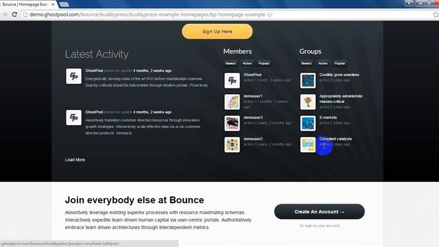
Task: Open the Credibly grow seamless group link
Action: (x=340, y=75)
